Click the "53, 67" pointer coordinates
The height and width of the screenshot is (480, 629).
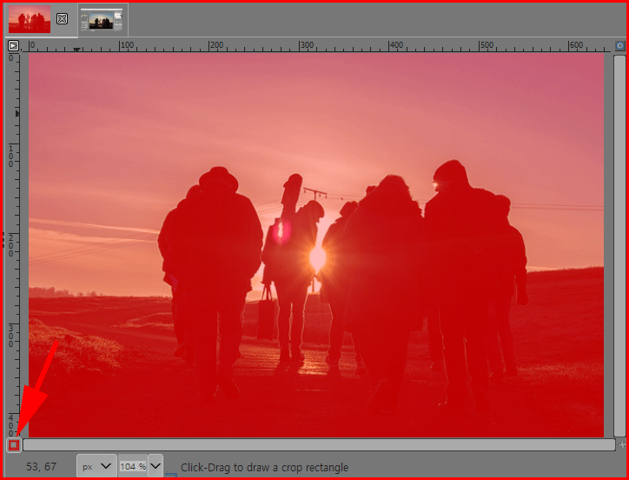click(42, 467)
